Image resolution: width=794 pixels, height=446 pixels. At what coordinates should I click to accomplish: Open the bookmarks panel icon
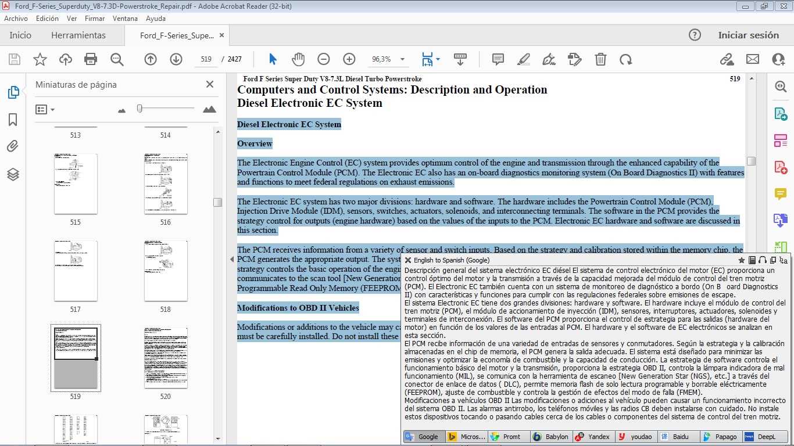pyautogui.click(x=13, y=120)
